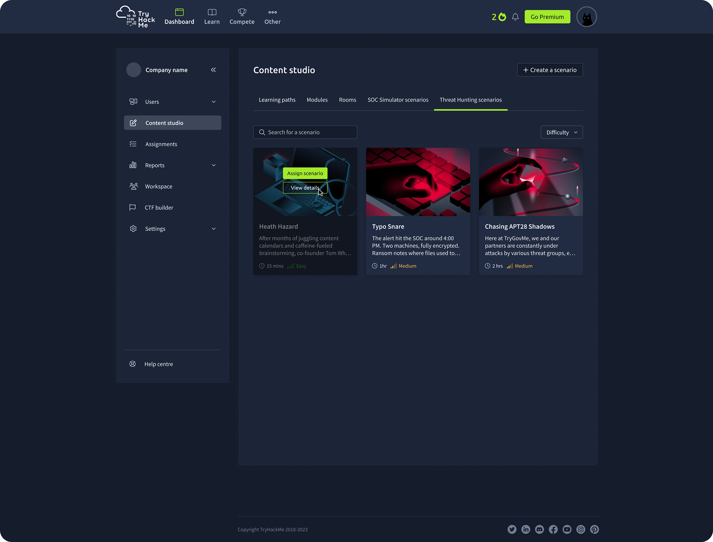
Task: Click Create a scenario button
Action: (550, 70)
